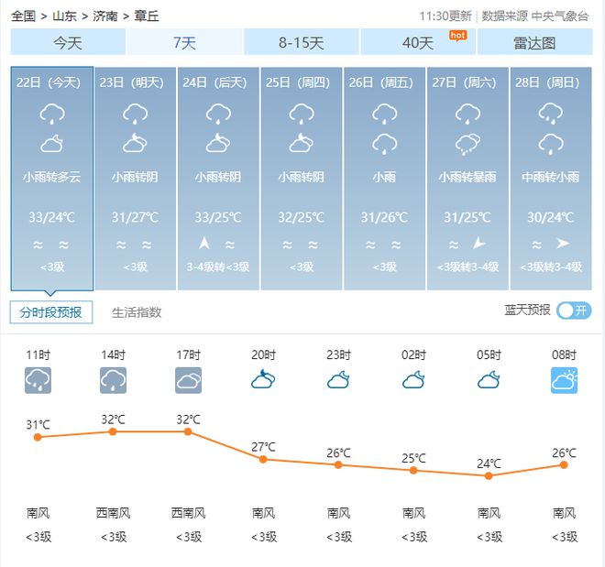Click the 28日 moderate rain icon
Viewport: 605px width, 567px height.
[x=551, y=114]
